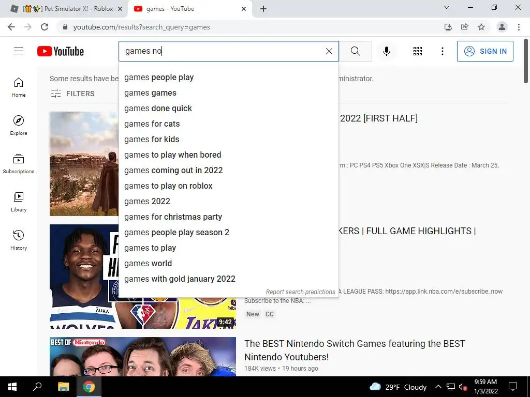The width and height of the screenshot is (530, 397).
Task: Open the landscape game video thumbnail
Action: click(x=84, y=164)
